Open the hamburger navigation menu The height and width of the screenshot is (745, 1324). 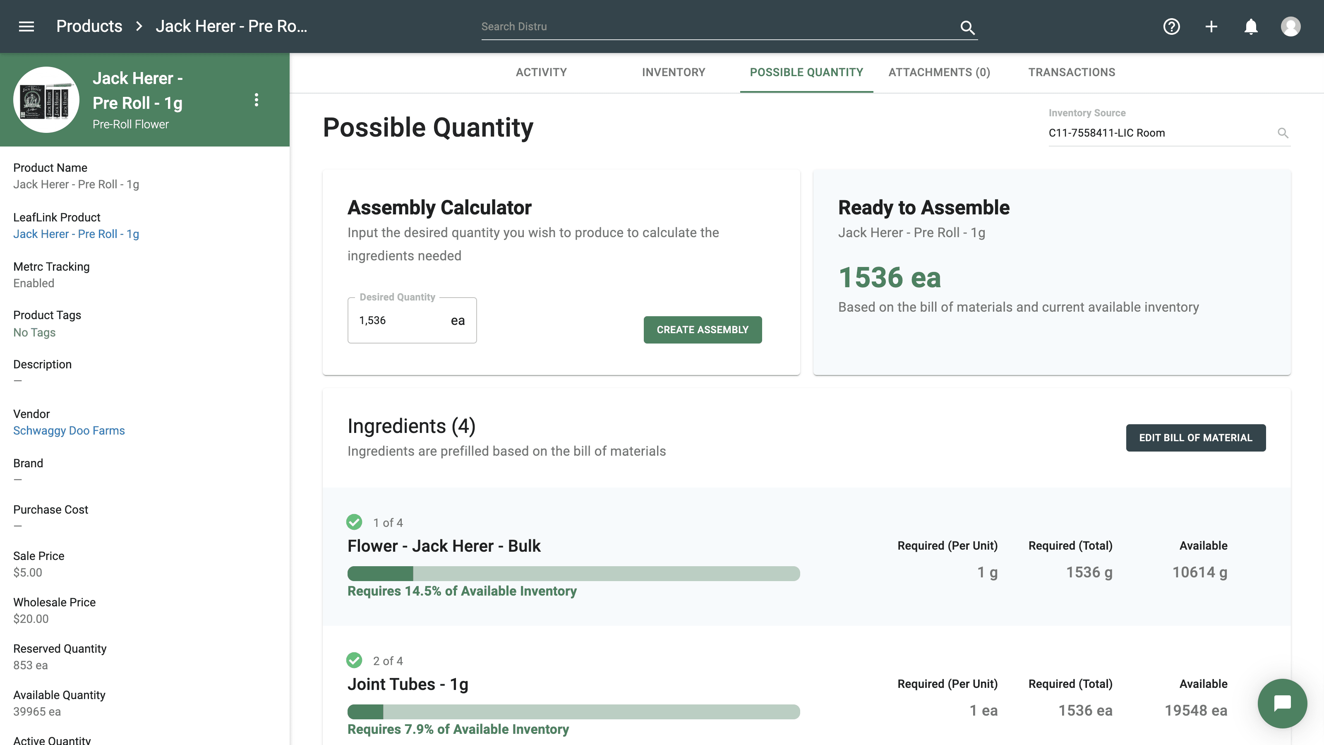tap(26, 26)
